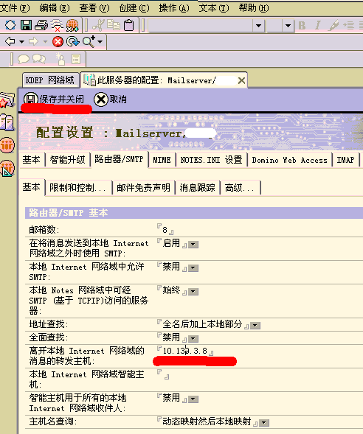Click the Print toolbar icon
Image resolution: width=363 pixels, height=434 pixels.
pyautogui.click(x=41, y=25)
